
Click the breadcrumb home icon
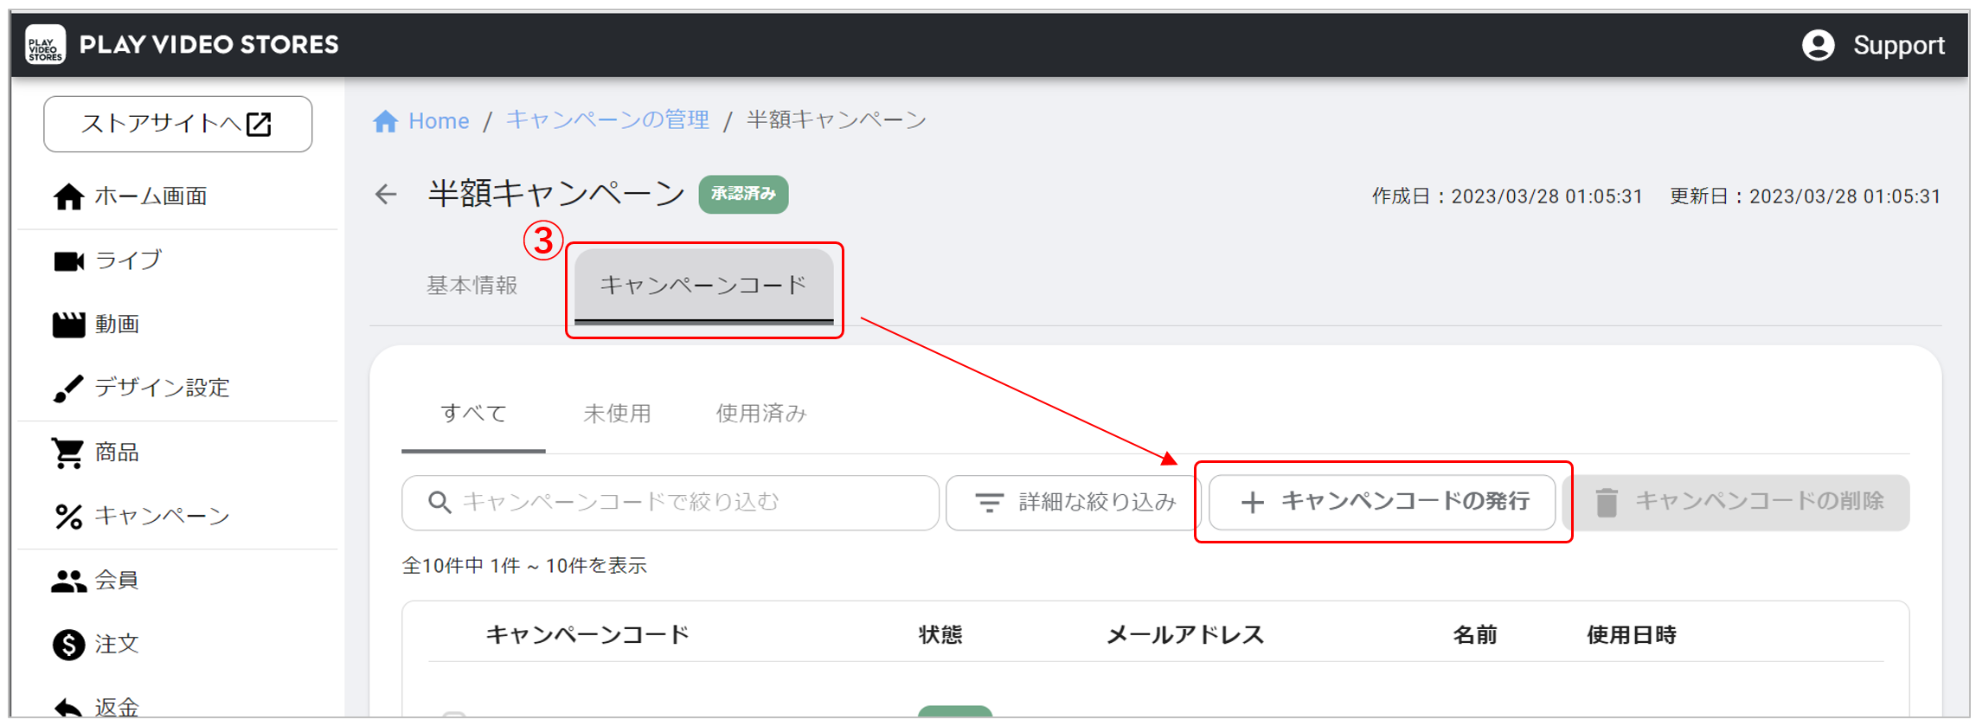point(385,121)
